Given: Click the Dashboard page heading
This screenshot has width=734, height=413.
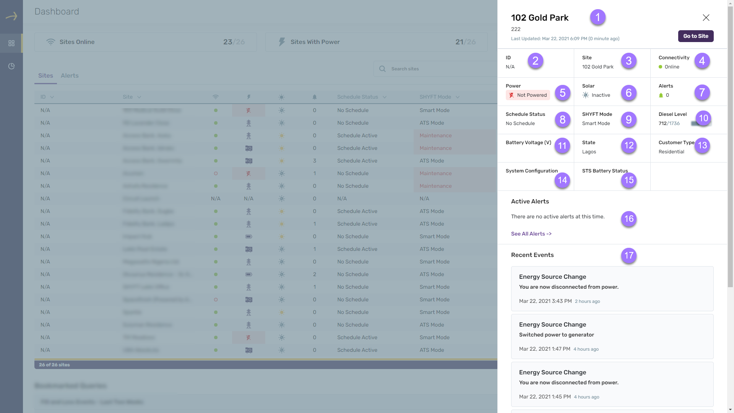Looking at the screenshot, I should tap(57, 11).
